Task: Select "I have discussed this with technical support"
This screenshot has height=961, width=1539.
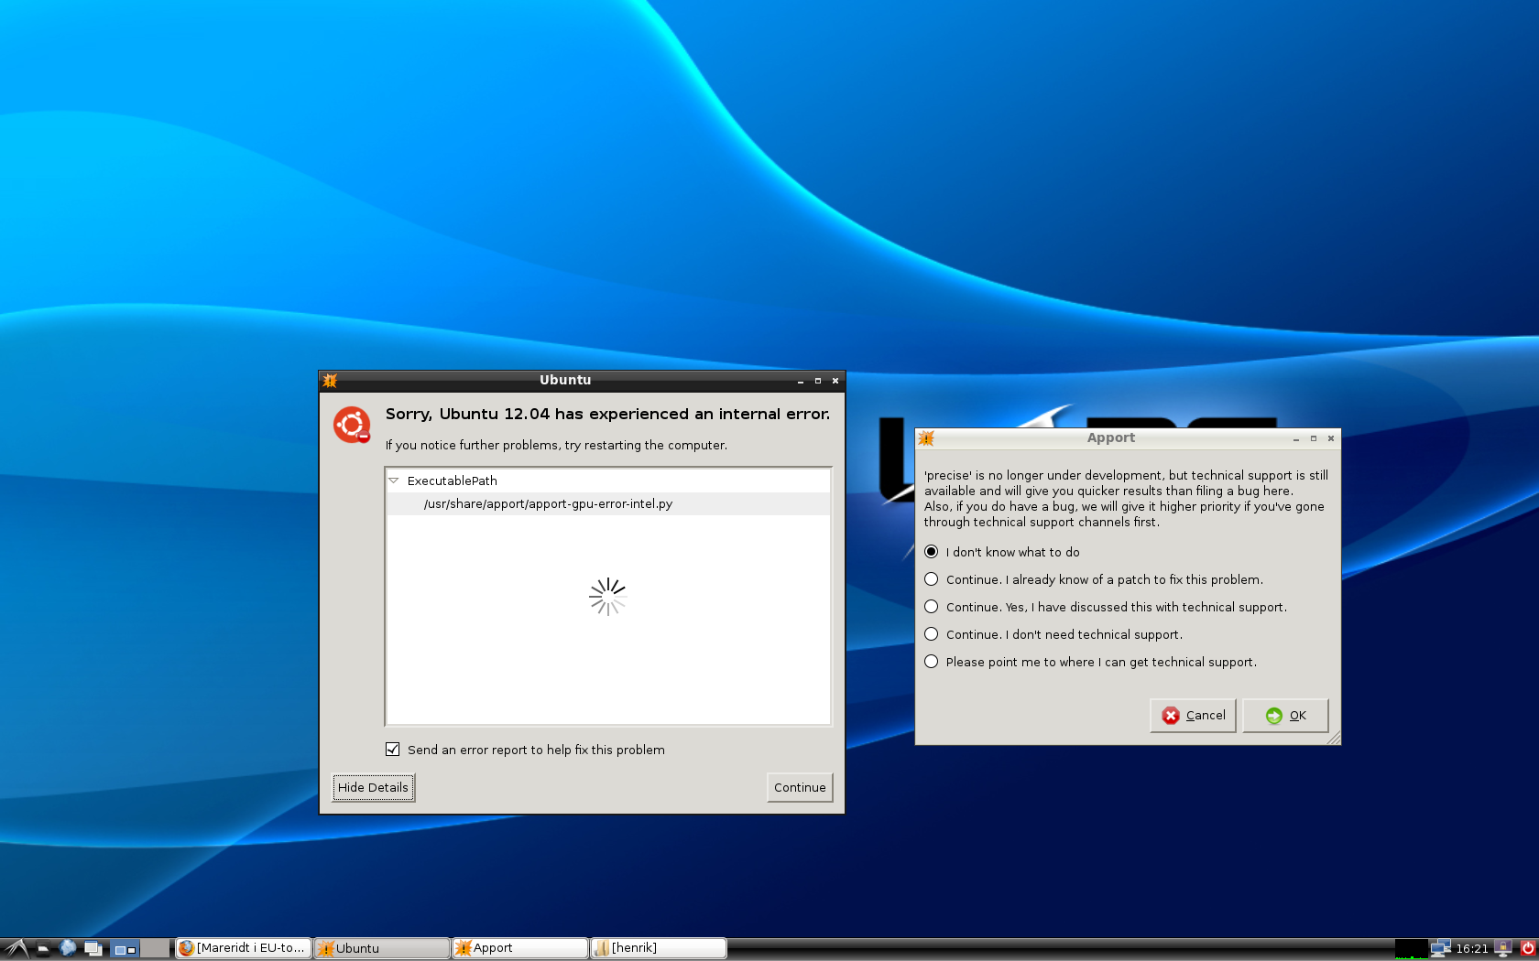Action: coord(1106,607)
